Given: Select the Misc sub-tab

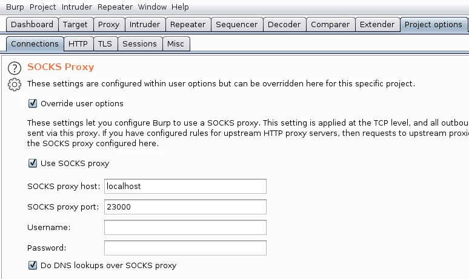Looking at the screenshot, I should pos(176,44).
